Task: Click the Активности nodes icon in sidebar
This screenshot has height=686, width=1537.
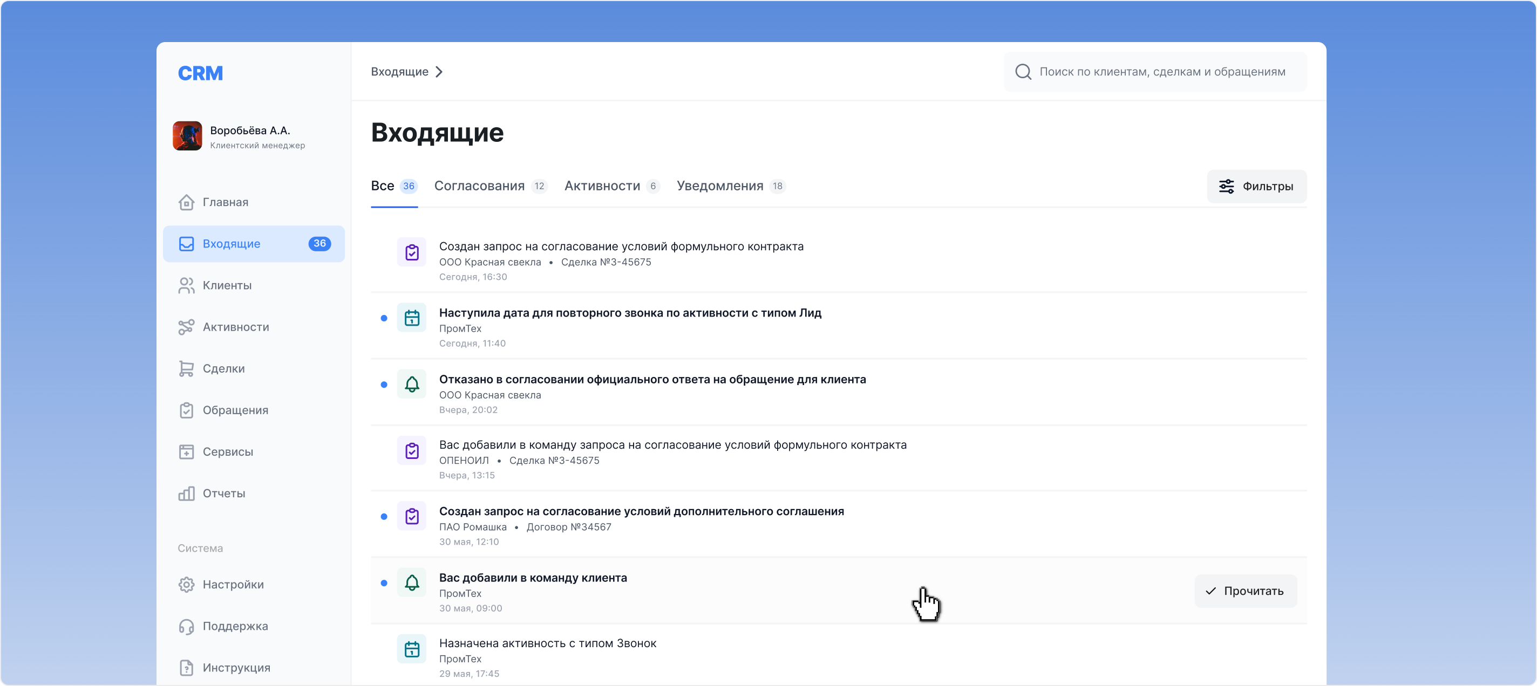Action: tap(186, 327)
